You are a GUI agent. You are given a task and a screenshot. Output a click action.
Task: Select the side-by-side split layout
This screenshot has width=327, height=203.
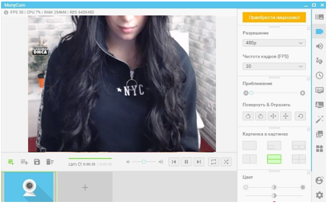point(249,159)
